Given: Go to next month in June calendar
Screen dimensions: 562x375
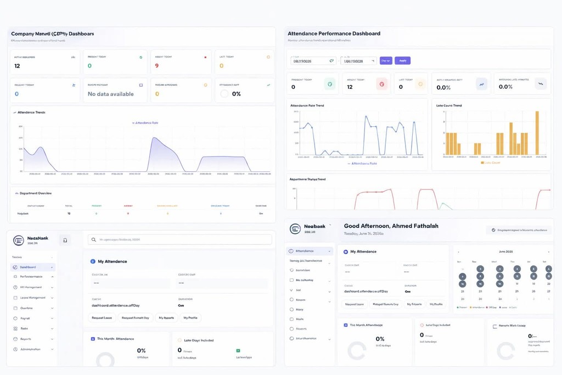Looking at the screenshot, I should point(548,252).
